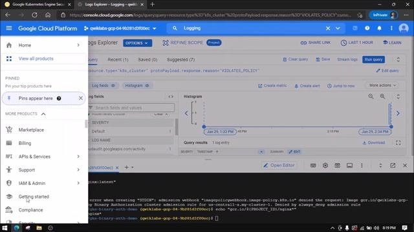The image size is (414, 232).
Task: Open the hamburger navigation menu
Action: tap(9, 28)
